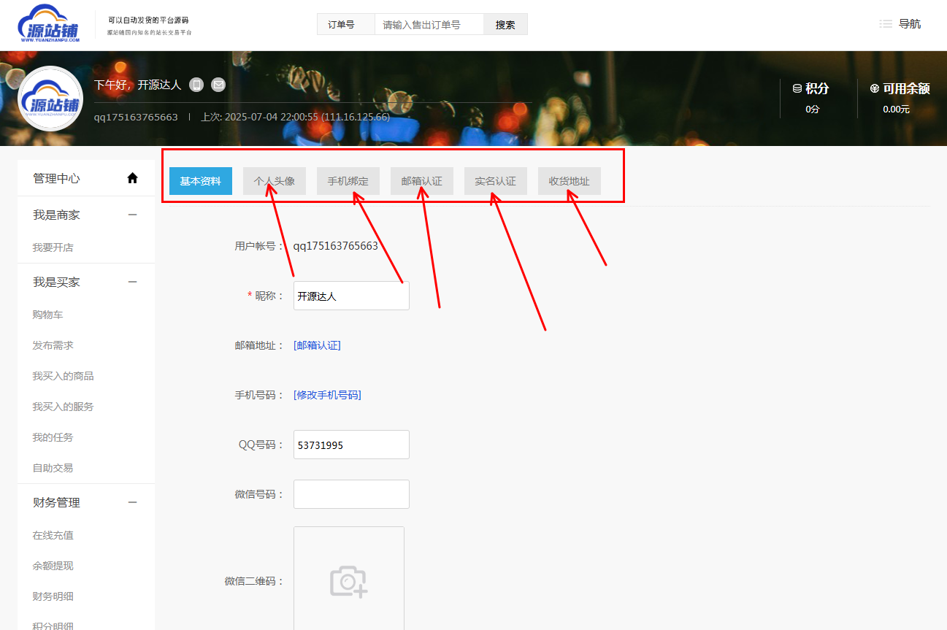Image resolution: width=947 pixels, height=630 pixels.
Task: Open 财务明细 in sidebar
Action: [x=53, y=596]
